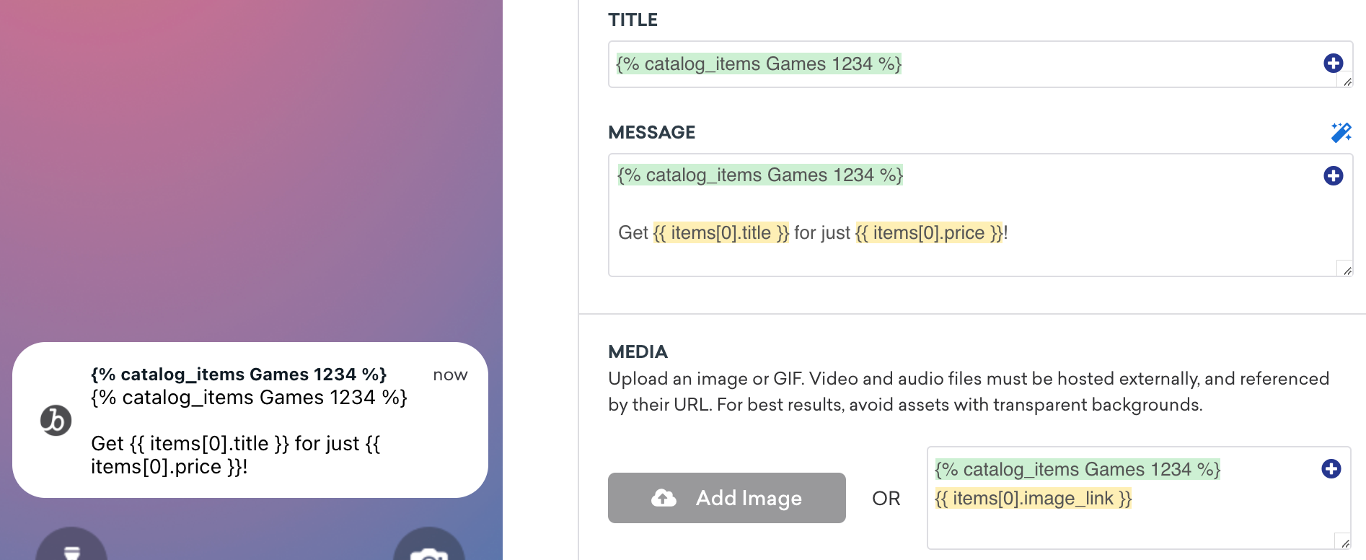Click the Braze logo in the notification preview
This screenshot has width=1366, height=560.
pos(56,421)
